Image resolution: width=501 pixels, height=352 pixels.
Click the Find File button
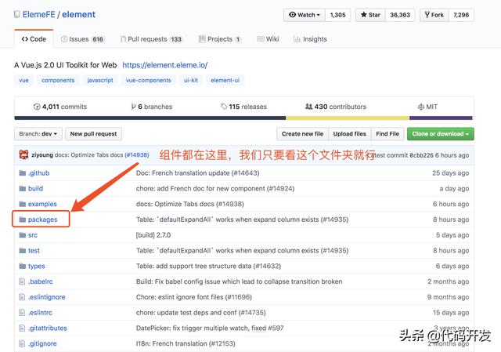pos(387,134)
